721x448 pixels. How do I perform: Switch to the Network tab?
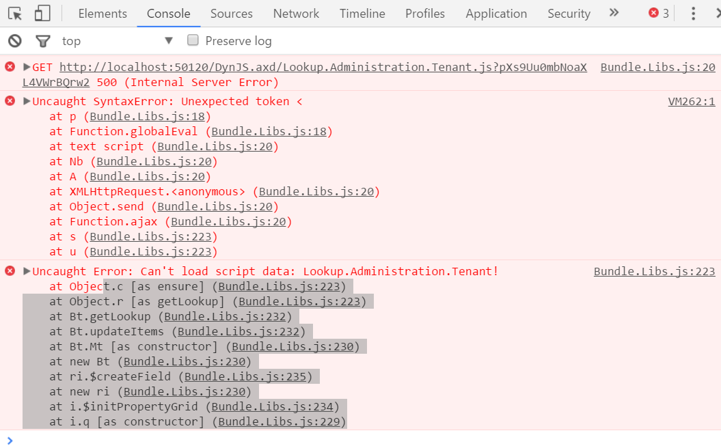point(296,14)
